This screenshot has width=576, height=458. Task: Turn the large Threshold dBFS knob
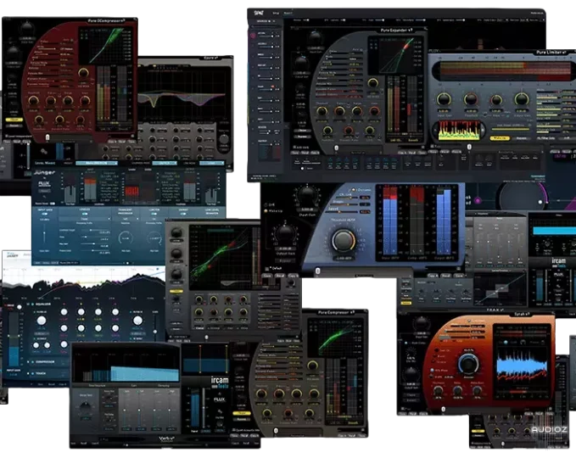pos(344,240)
